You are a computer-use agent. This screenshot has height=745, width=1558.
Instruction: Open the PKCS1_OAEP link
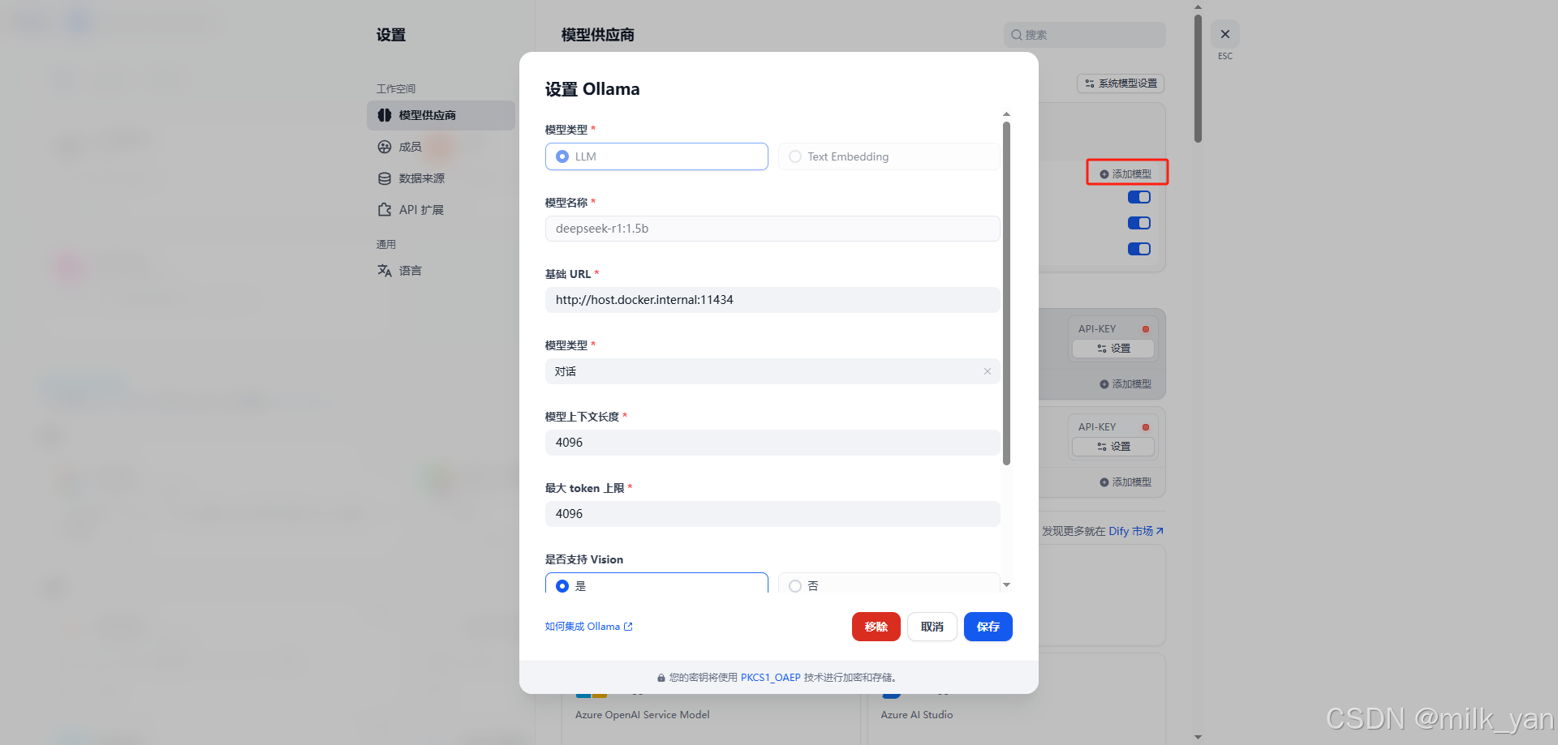(770, 678)
